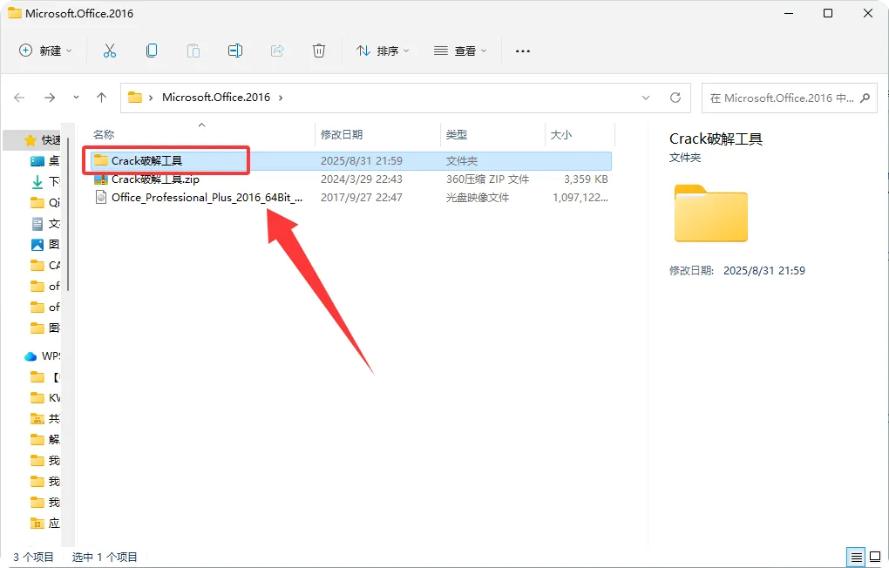Open the 共 shared folder in sidebar

(x=44, y=418)
